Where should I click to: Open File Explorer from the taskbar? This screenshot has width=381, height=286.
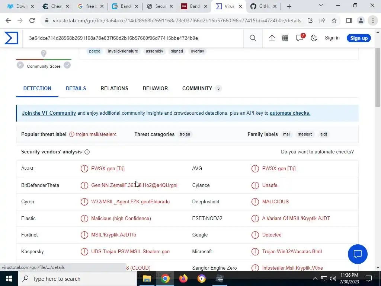pyautogui.click(x=147, y=279)
